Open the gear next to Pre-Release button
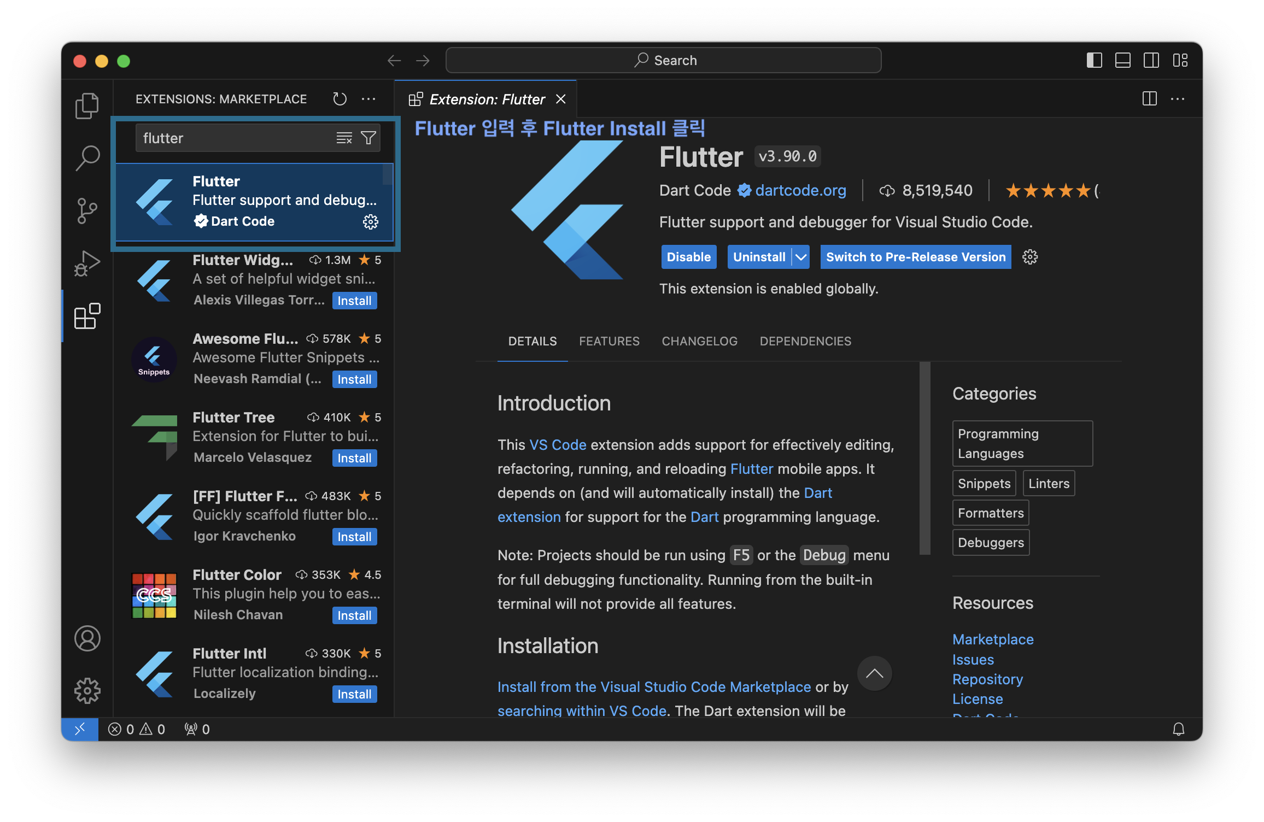 (1030, 257)
